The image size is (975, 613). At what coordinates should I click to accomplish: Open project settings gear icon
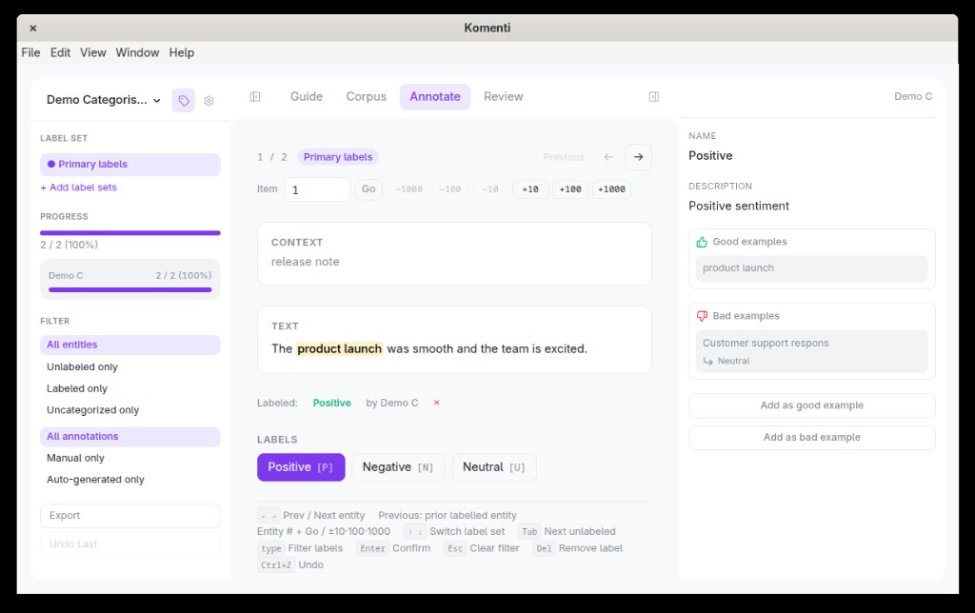pos(209,100)
